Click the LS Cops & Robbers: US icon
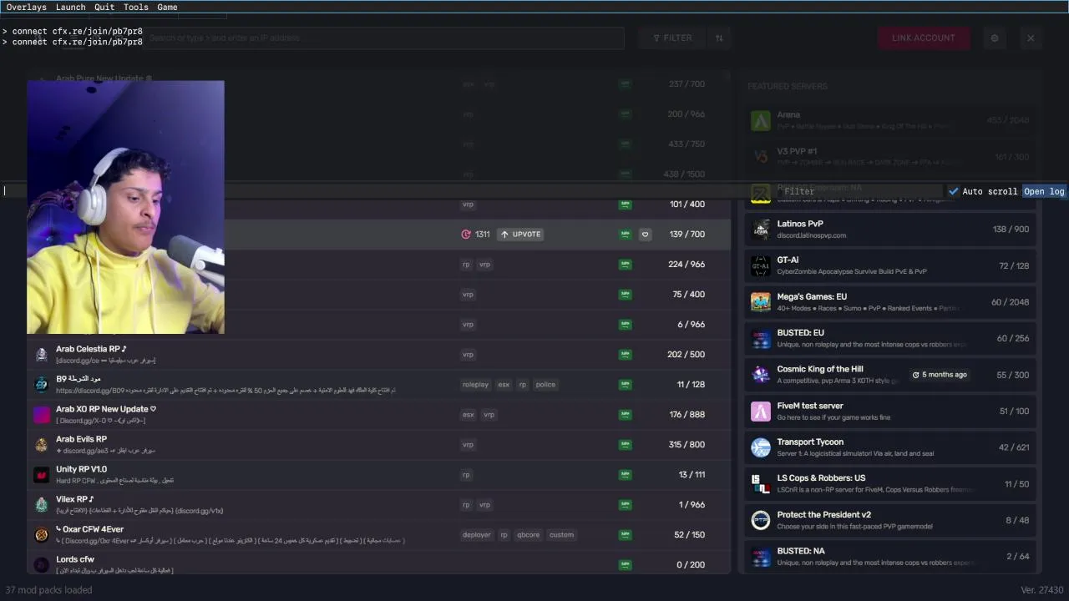Screen dimensions: 1069x601 click(x=760, y=483)
